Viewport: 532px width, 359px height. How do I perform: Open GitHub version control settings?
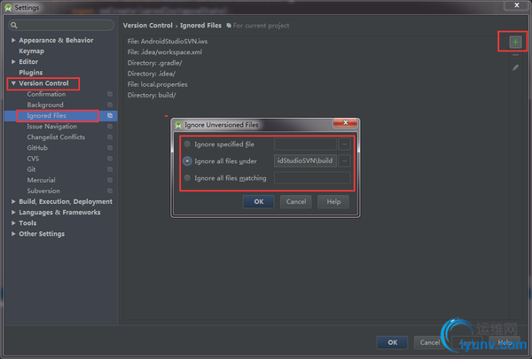37,148
